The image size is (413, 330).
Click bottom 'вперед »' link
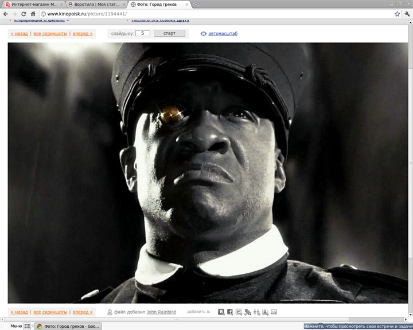[83, 312]
